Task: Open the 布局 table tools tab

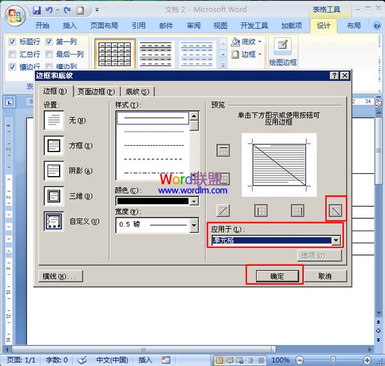Action: pyautogui.click(x=354, y=26)
